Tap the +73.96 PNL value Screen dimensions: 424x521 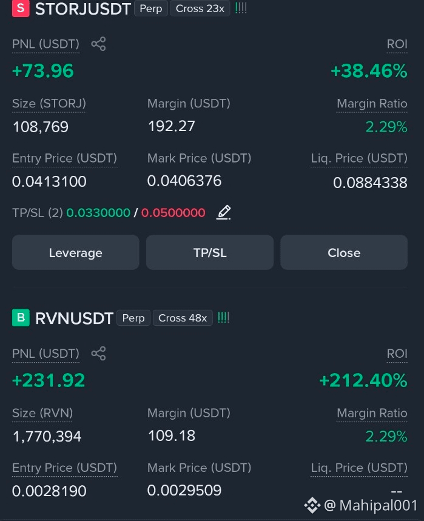click(43, 71)
